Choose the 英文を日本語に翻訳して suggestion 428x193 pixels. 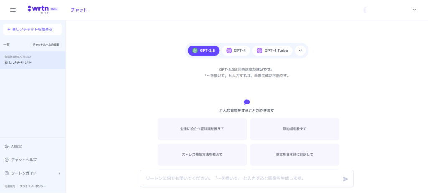click(295, 155)
